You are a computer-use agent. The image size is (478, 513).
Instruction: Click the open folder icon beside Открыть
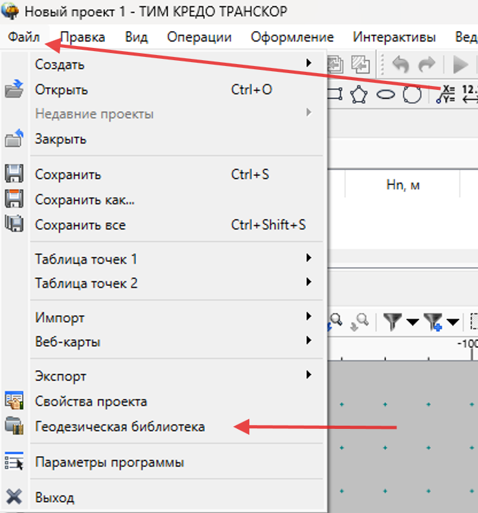[14, 89]
